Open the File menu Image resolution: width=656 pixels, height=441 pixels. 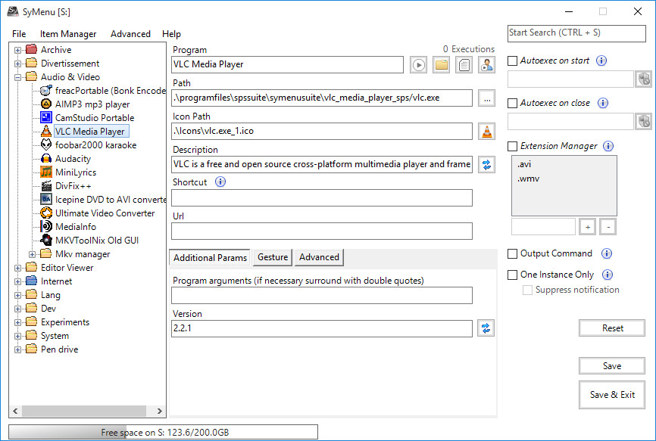click(x=19, y=34)
